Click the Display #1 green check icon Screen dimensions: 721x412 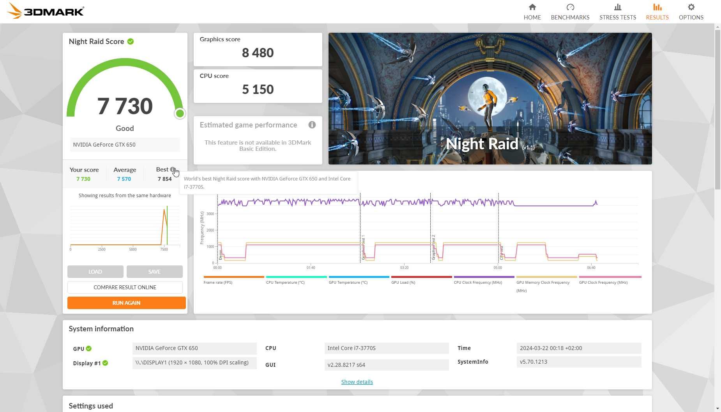click(105, 363)
